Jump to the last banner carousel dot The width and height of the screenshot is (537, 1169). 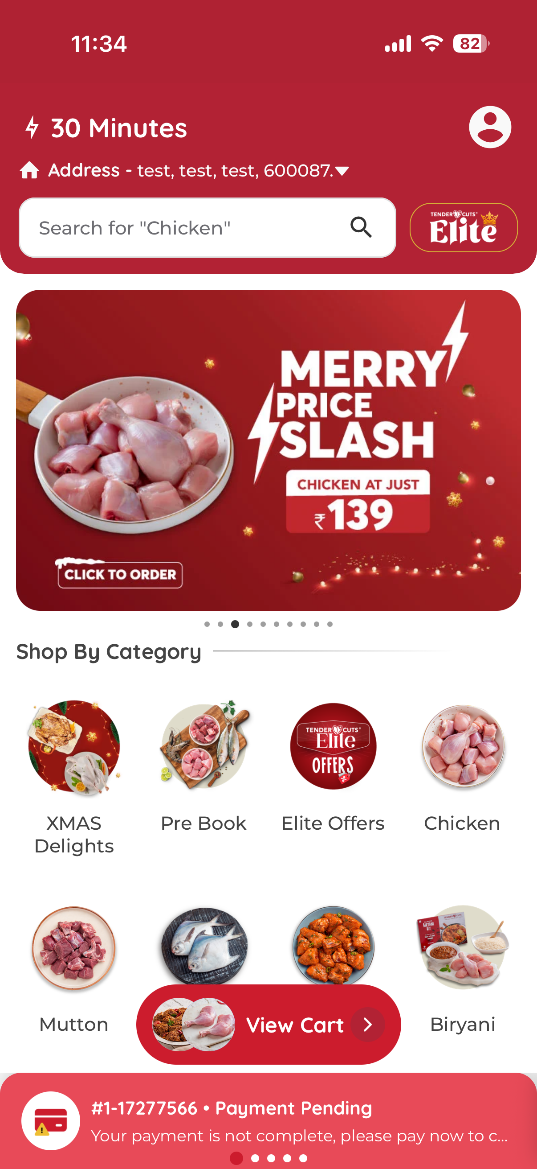[x=330, y=624]
